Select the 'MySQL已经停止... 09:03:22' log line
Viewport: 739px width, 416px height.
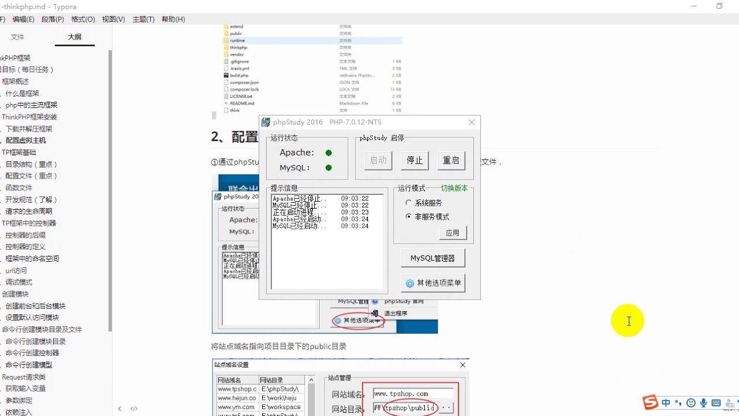[x=320, y=206]
